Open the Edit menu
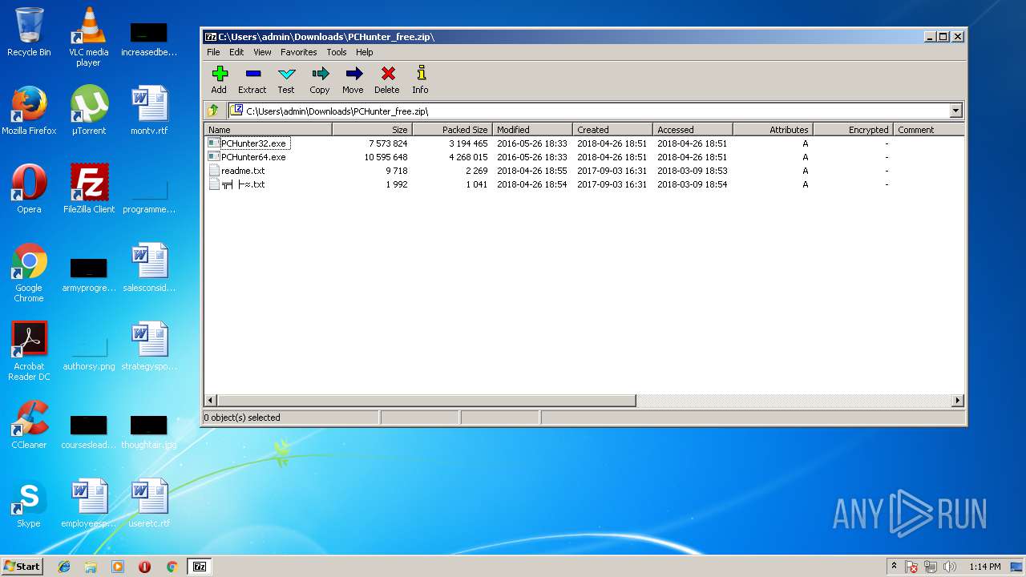 [x=236, y=52]
